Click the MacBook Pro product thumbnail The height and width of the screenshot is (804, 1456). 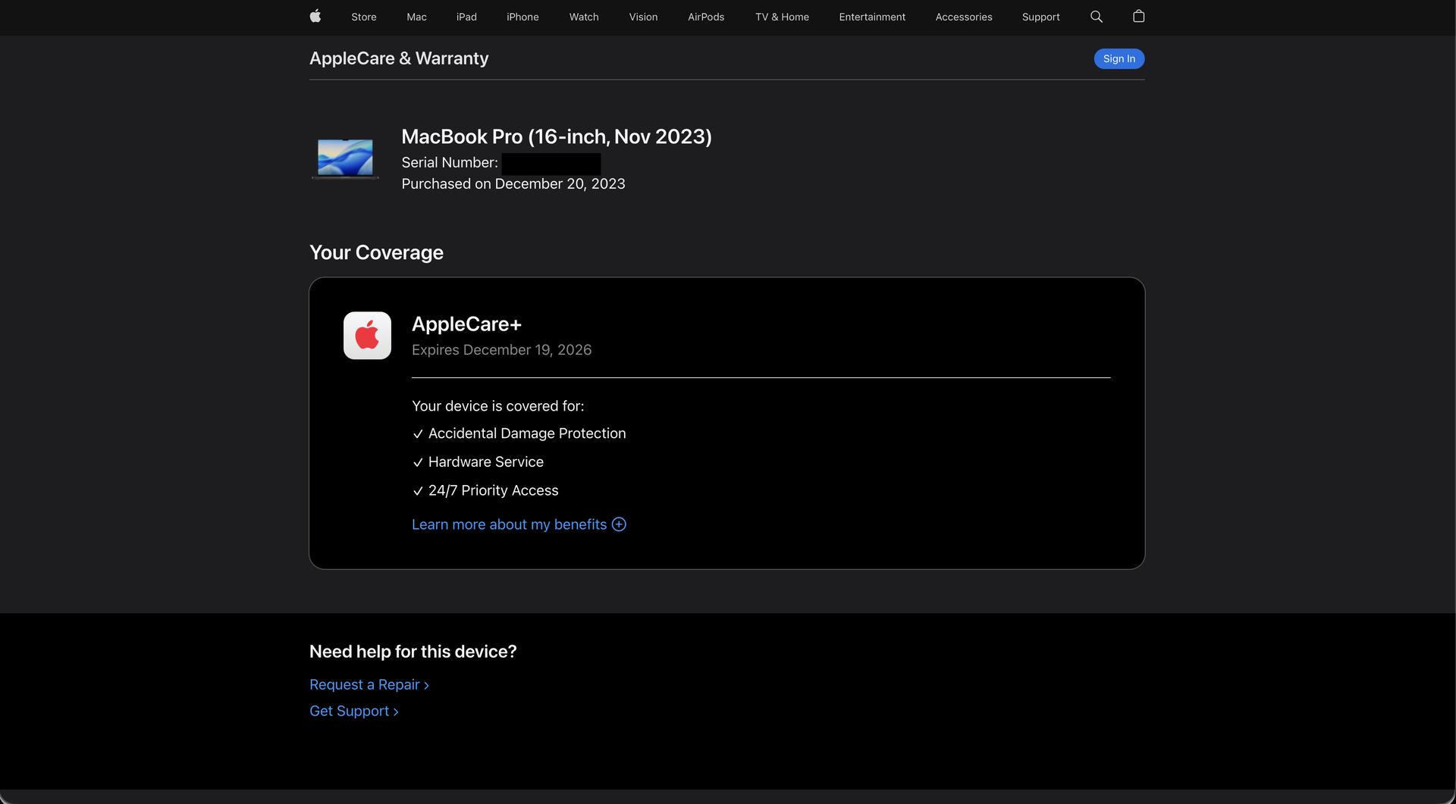pyautogui.click(x=345, y=159)
